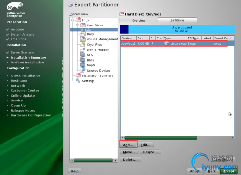The height and width of the screenshot is (175, 241).
Task: Sort by the Enc column header
Action: [159, 38]
